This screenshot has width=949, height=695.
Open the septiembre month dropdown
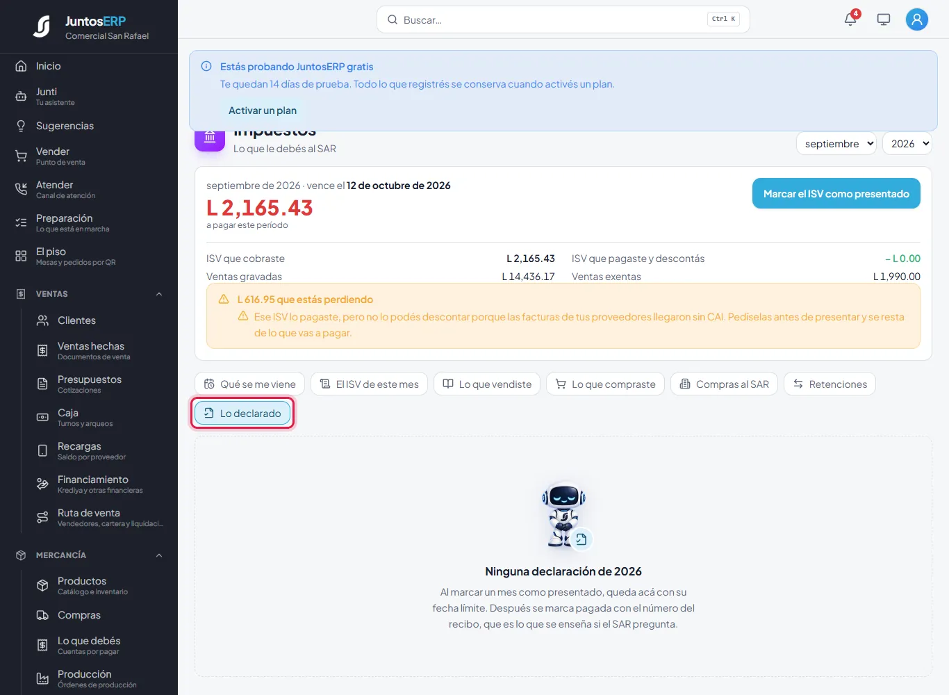coord(836,144)
